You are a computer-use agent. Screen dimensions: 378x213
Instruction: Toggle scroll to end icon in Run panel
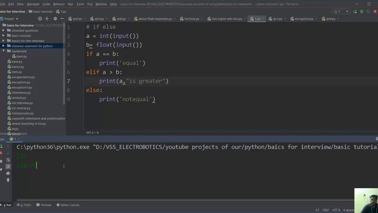click(x=8, y=166)
